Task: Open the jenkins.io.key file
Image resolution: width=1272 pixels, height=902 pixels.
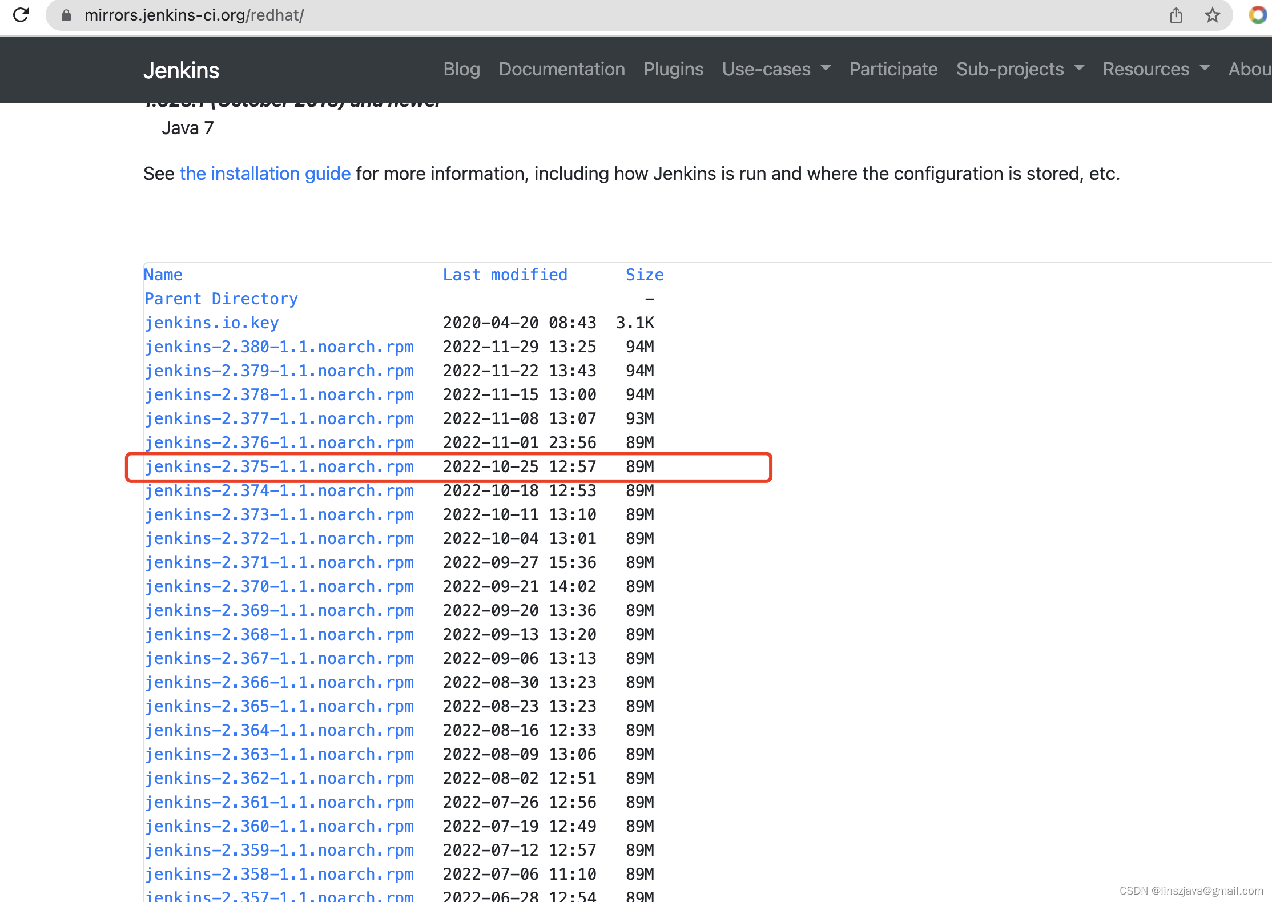Action: pos(212,323)
